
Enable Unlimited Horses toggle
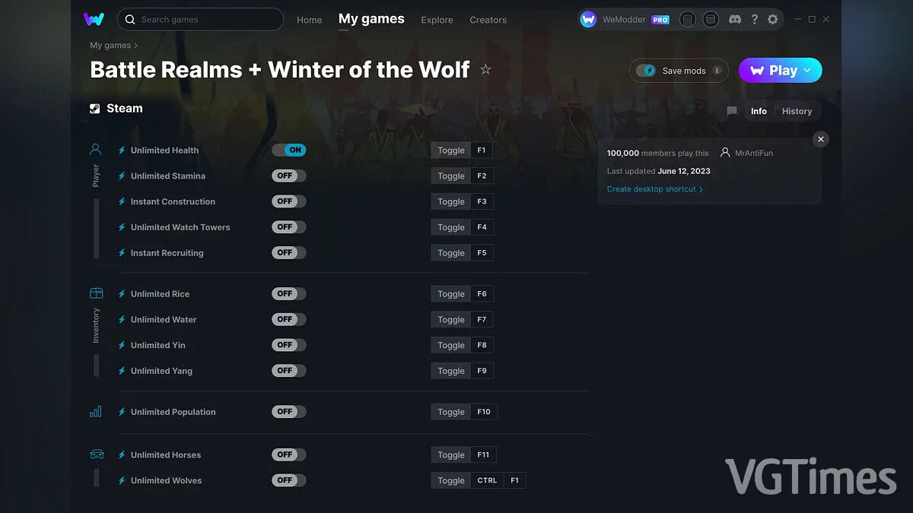coord(289,454)
